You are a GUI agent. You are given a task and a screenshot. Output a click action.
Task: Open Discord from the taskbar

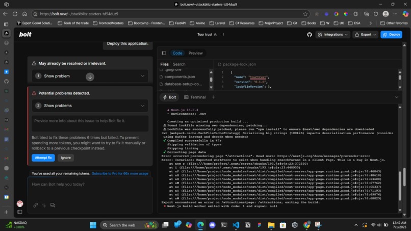pyautogui.click(x=212, y=225)
